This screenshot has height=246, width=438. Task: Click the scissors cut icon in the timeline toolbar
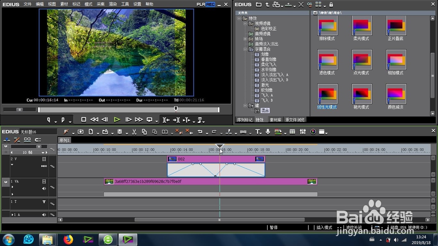(134, 132)
